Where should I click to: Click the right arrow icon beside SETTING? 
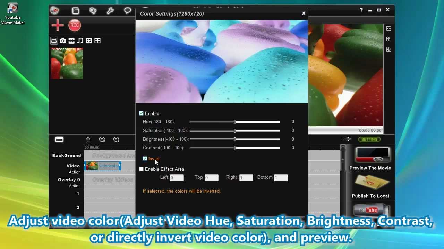click(x=347, y=139)
